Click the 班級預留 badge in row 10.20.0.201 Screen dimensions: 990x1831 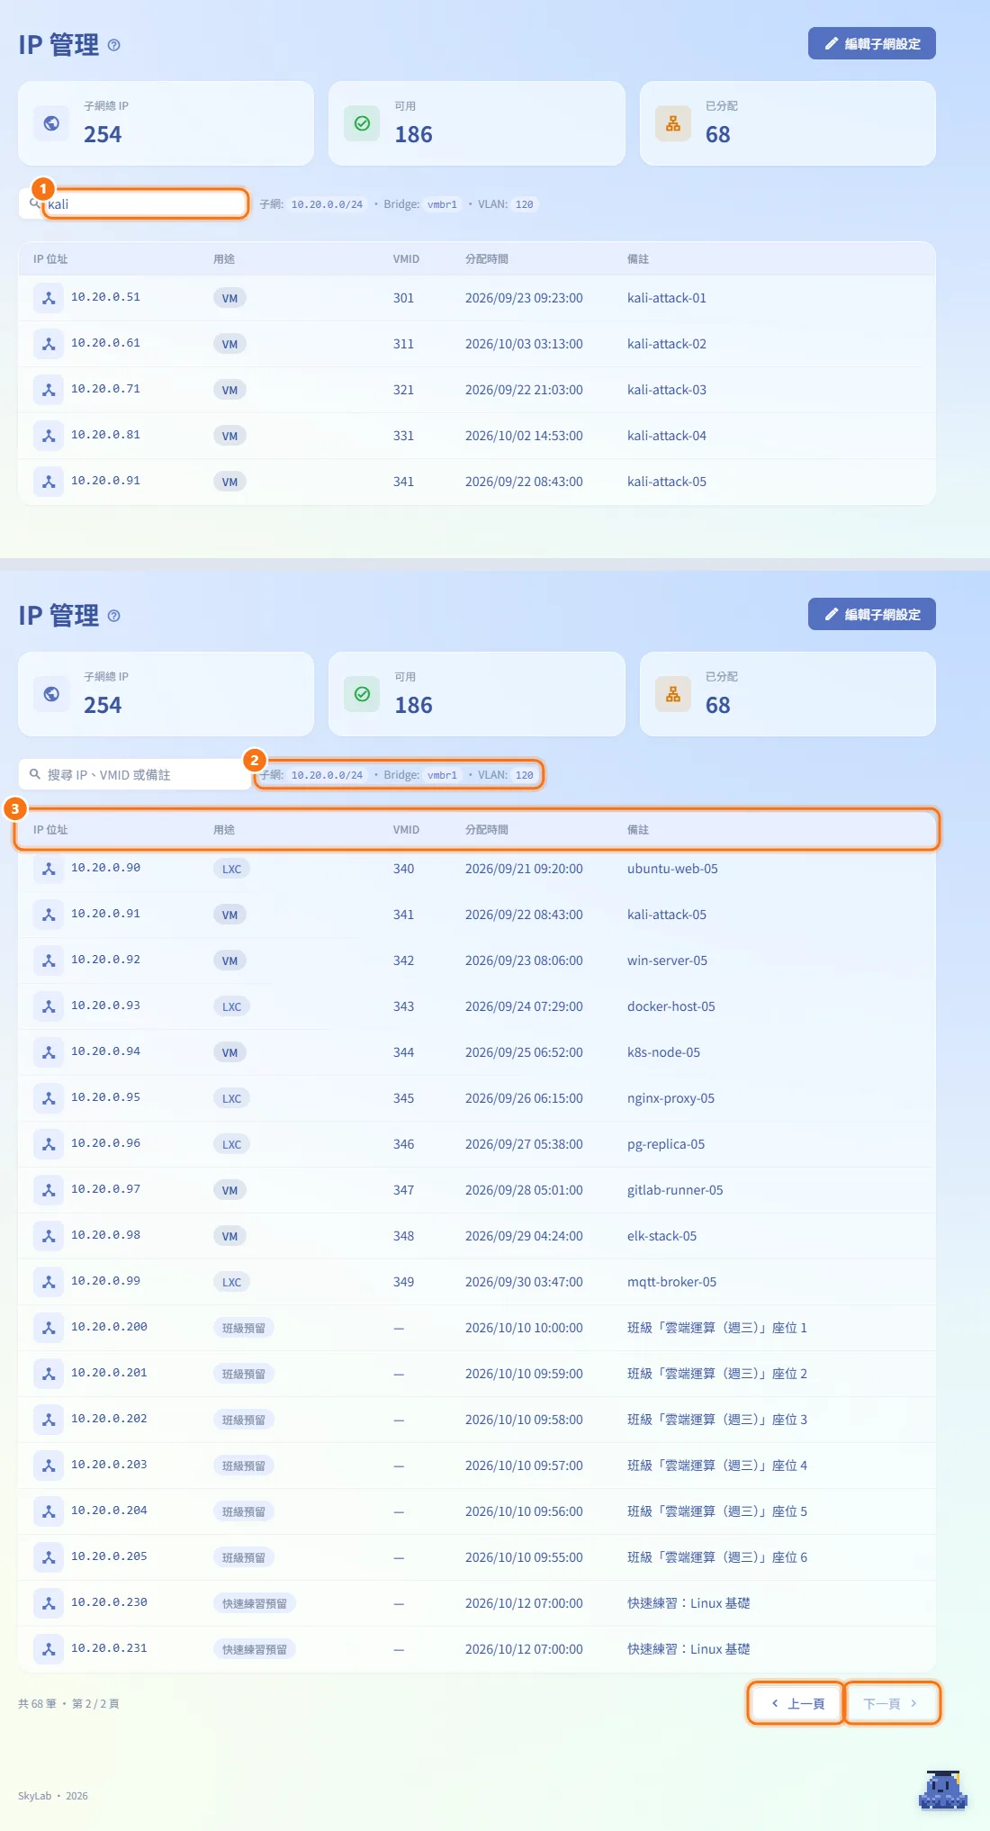click(244, 1374)
